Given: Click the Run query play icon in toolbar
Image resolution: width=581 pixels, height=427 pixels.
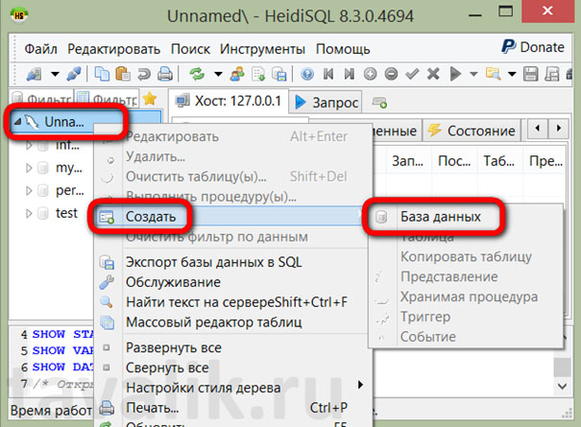Looking at the screenshot, I should pos(455,74).
